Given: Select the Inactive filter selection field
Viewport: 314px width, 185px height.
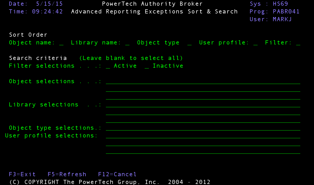Looking at the screenshot, I should click(147, 66).
